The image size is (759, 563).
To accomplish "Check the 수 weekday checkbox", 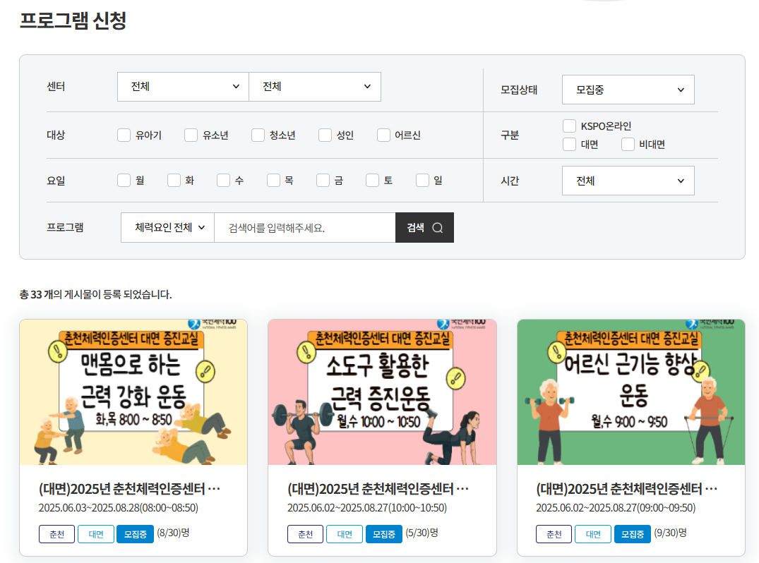I will click(223, 181).
